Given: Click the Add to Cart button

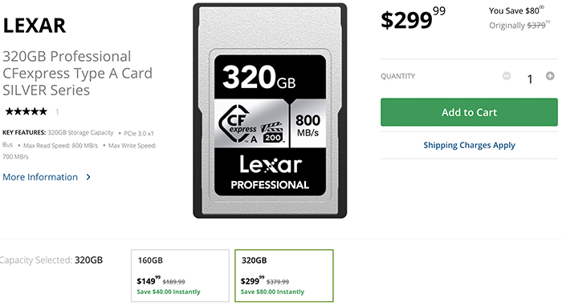Looking at the screenshot, I should [469, 112].
